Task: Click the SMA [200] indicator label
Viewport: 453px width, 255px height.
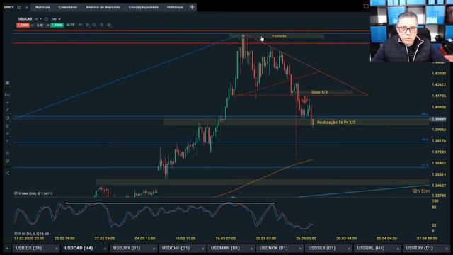Action: click(37, 193)
